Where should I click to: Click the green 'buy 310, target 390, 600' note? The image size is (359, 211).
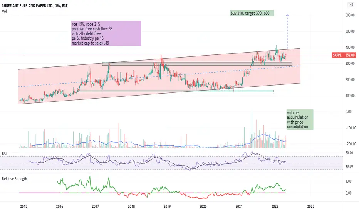[252, 13]
